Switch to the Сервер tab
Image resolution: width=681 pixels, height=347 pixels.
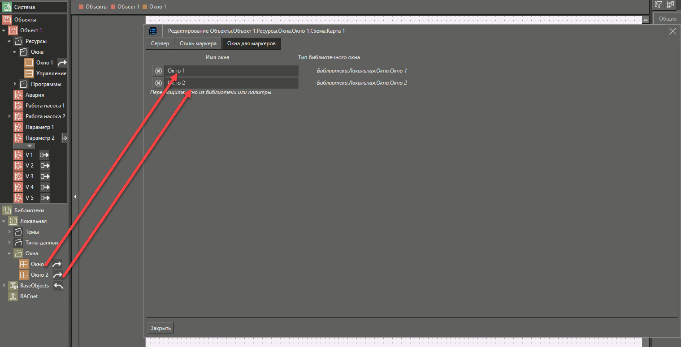(160, 43)
